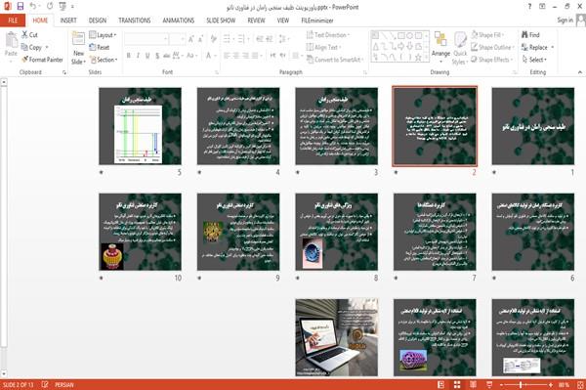Viewport: 586px width, 390px height.
Task: Open Replace dropdown arrow
Action: [553, 47]
